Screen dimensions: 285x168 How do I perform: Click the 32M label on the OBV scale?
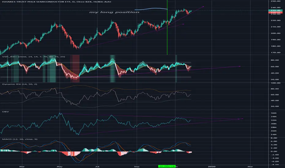coord(274,120)
